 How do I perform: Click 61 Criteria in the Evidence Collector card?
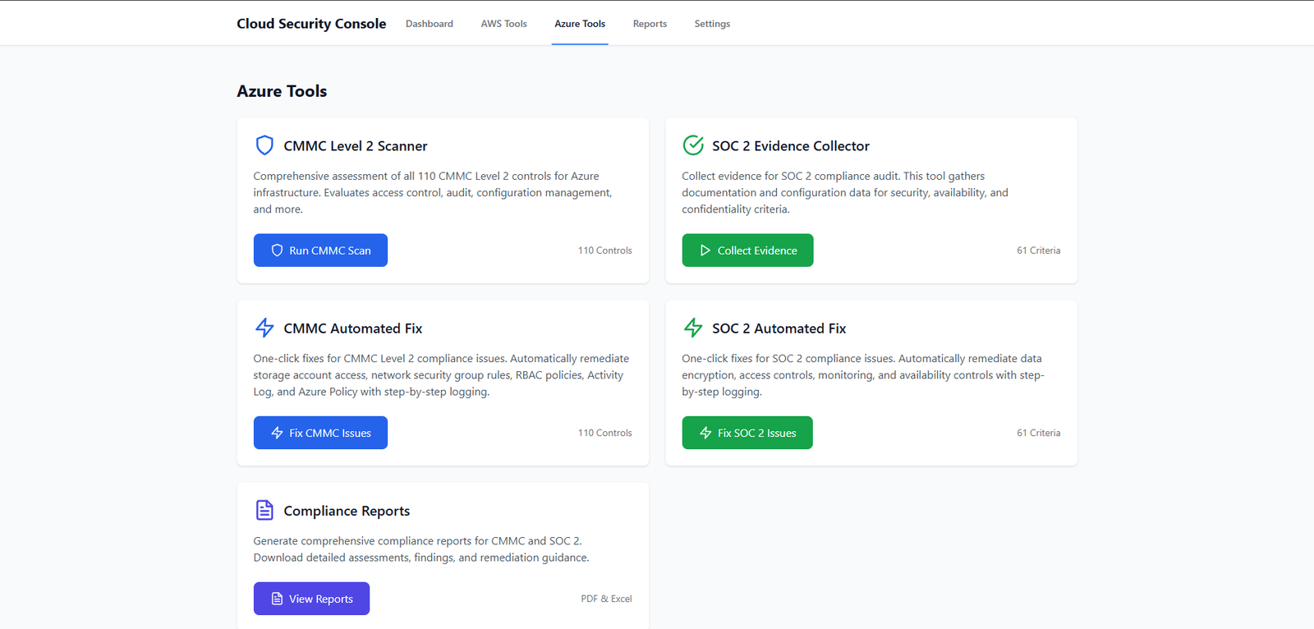1039,250
